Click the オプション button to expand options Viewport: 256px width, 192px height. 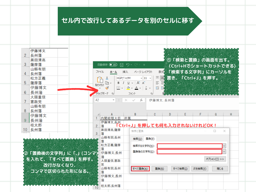tap(215, 159)
